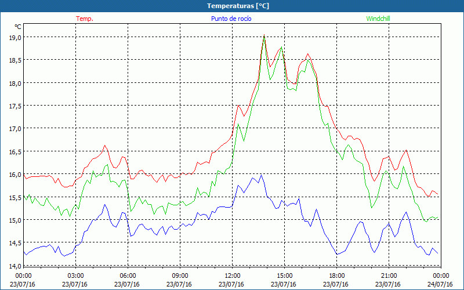
Task: Click the '15,5' y-axis value
Action: point(15,197)
